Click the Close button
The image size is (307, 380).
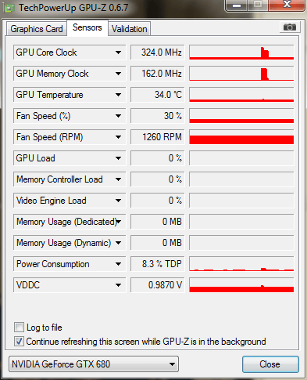pos(270,364)
